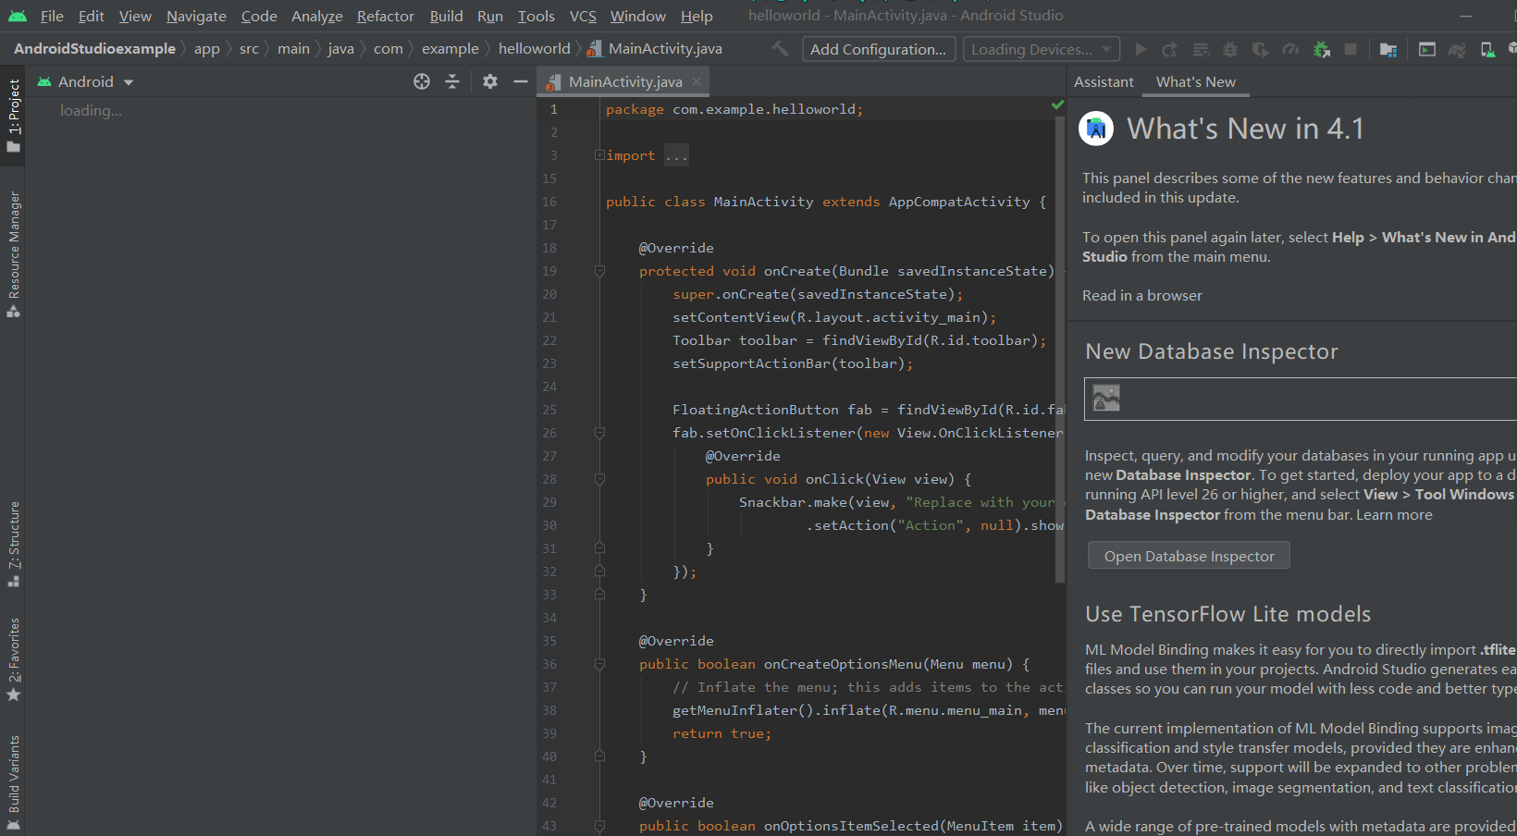This screenshot has height=836, width=1517.
Task: Click the 'loading...' text in Project panel
Action: pos(91,110)
